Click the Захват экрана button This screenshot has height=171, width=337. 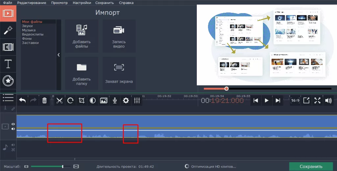point(119,74)
